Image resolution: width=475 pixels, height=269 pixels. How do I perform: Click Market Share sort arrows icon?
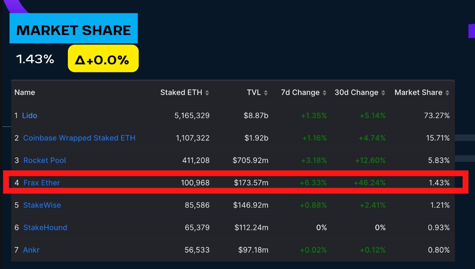click(447, 93)
